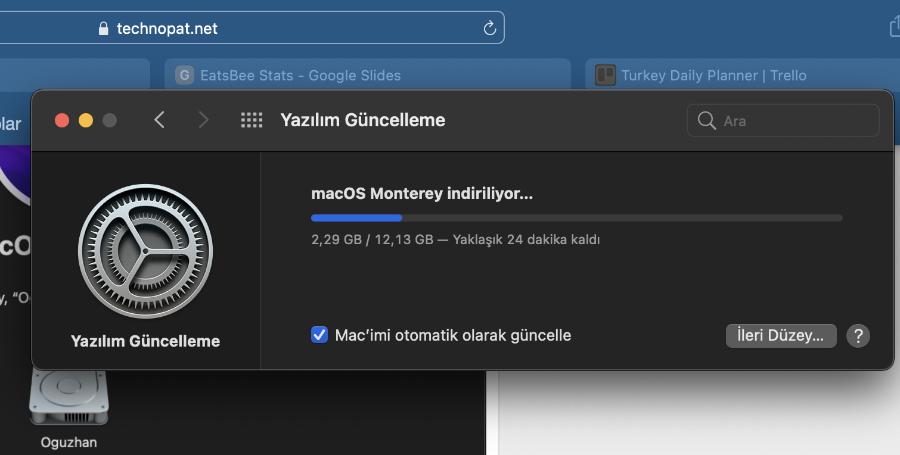Click the Yazılım Güncelleme label under the gear
Viewport: 900px width, 455px height.
tap(145, 341)
